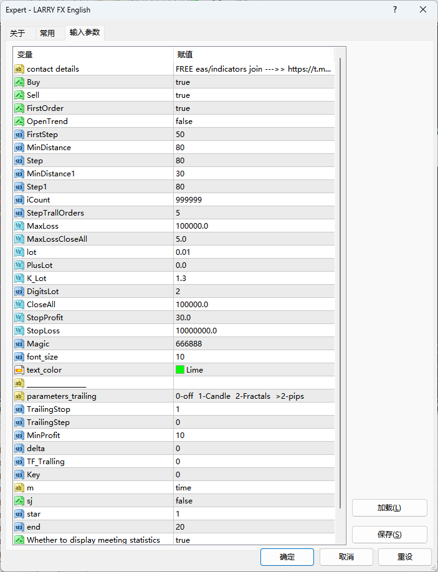The width and height of the screenshot is (438, 572).
Task: Click the 加载(L) button
Action: pyautogui.click(x=389, y=508)
